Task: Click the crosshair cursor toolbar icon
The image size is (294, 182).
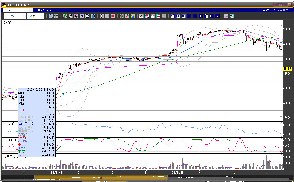Action: coord(56,16)
